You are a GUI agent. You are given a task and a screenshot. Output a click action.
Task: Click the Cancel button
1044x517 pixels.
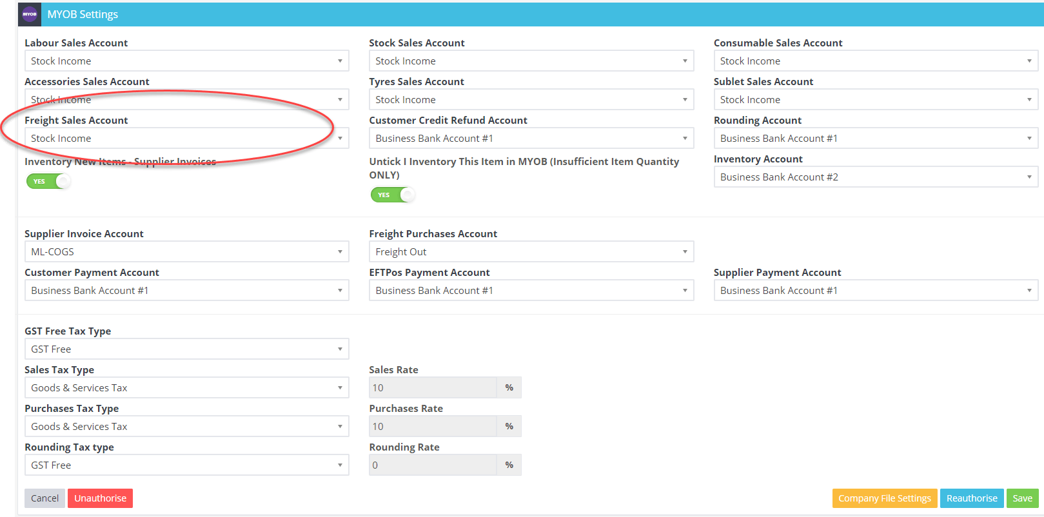pos(44,498)
